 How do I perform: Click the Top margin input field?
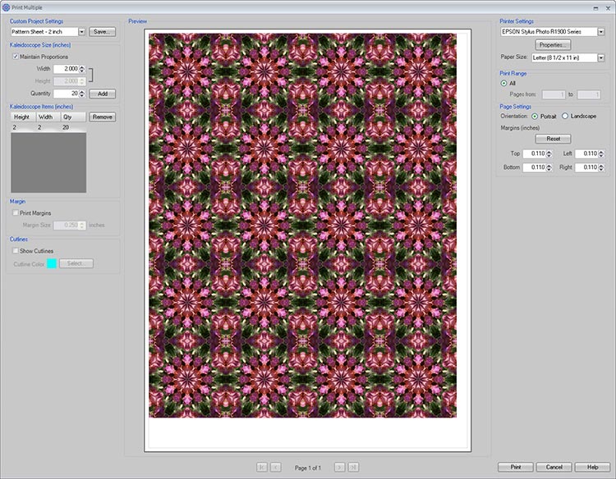tap(535, 153)
